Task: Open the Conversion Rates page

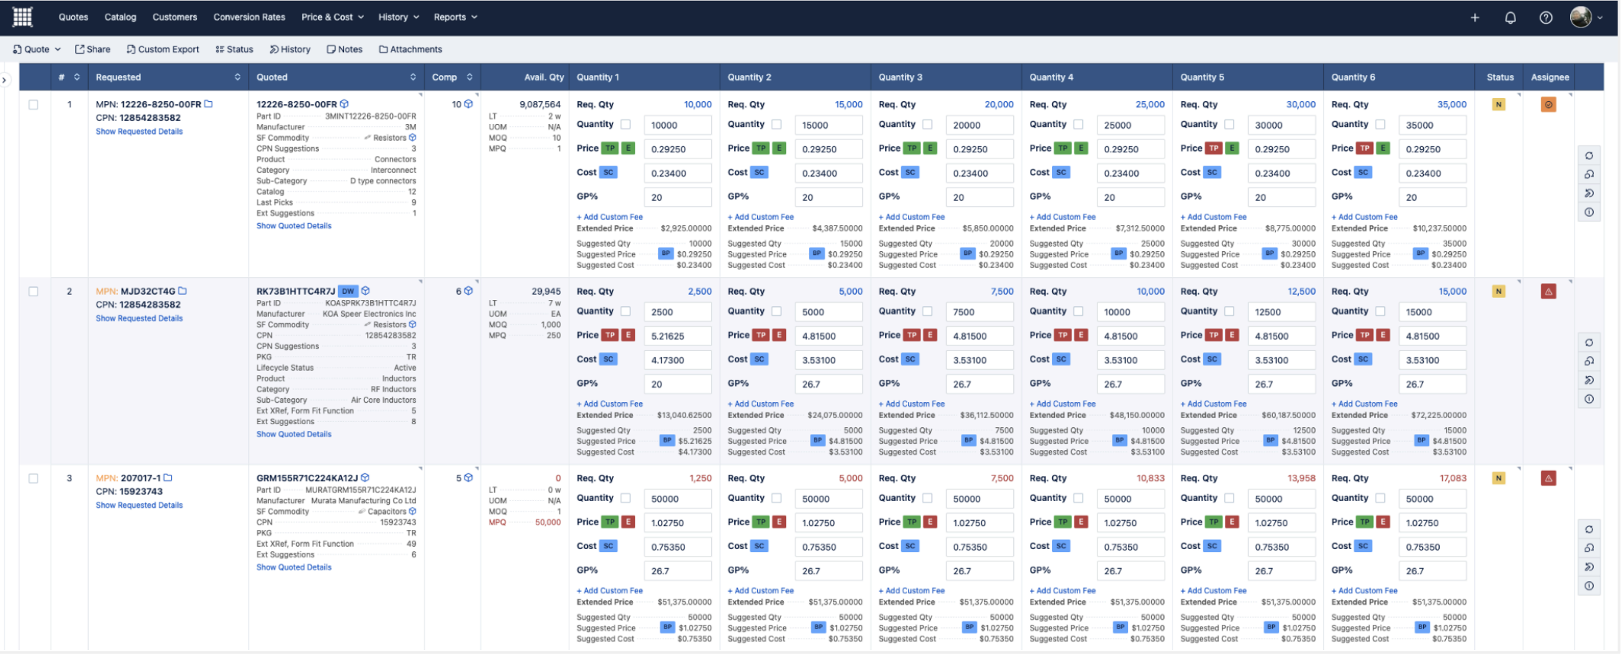Action: click(x=249, y=17)
